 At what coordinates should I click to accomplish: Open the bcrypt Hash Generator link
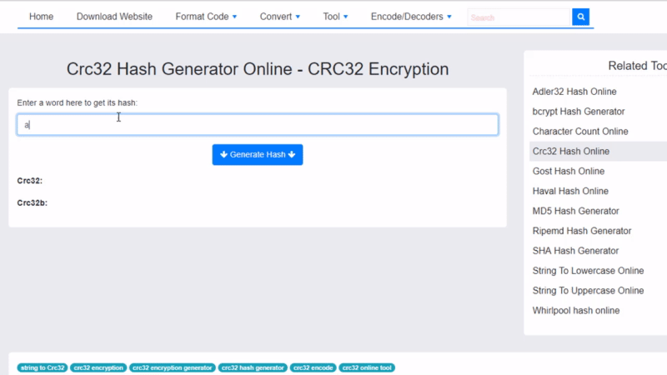pos(578,112)
